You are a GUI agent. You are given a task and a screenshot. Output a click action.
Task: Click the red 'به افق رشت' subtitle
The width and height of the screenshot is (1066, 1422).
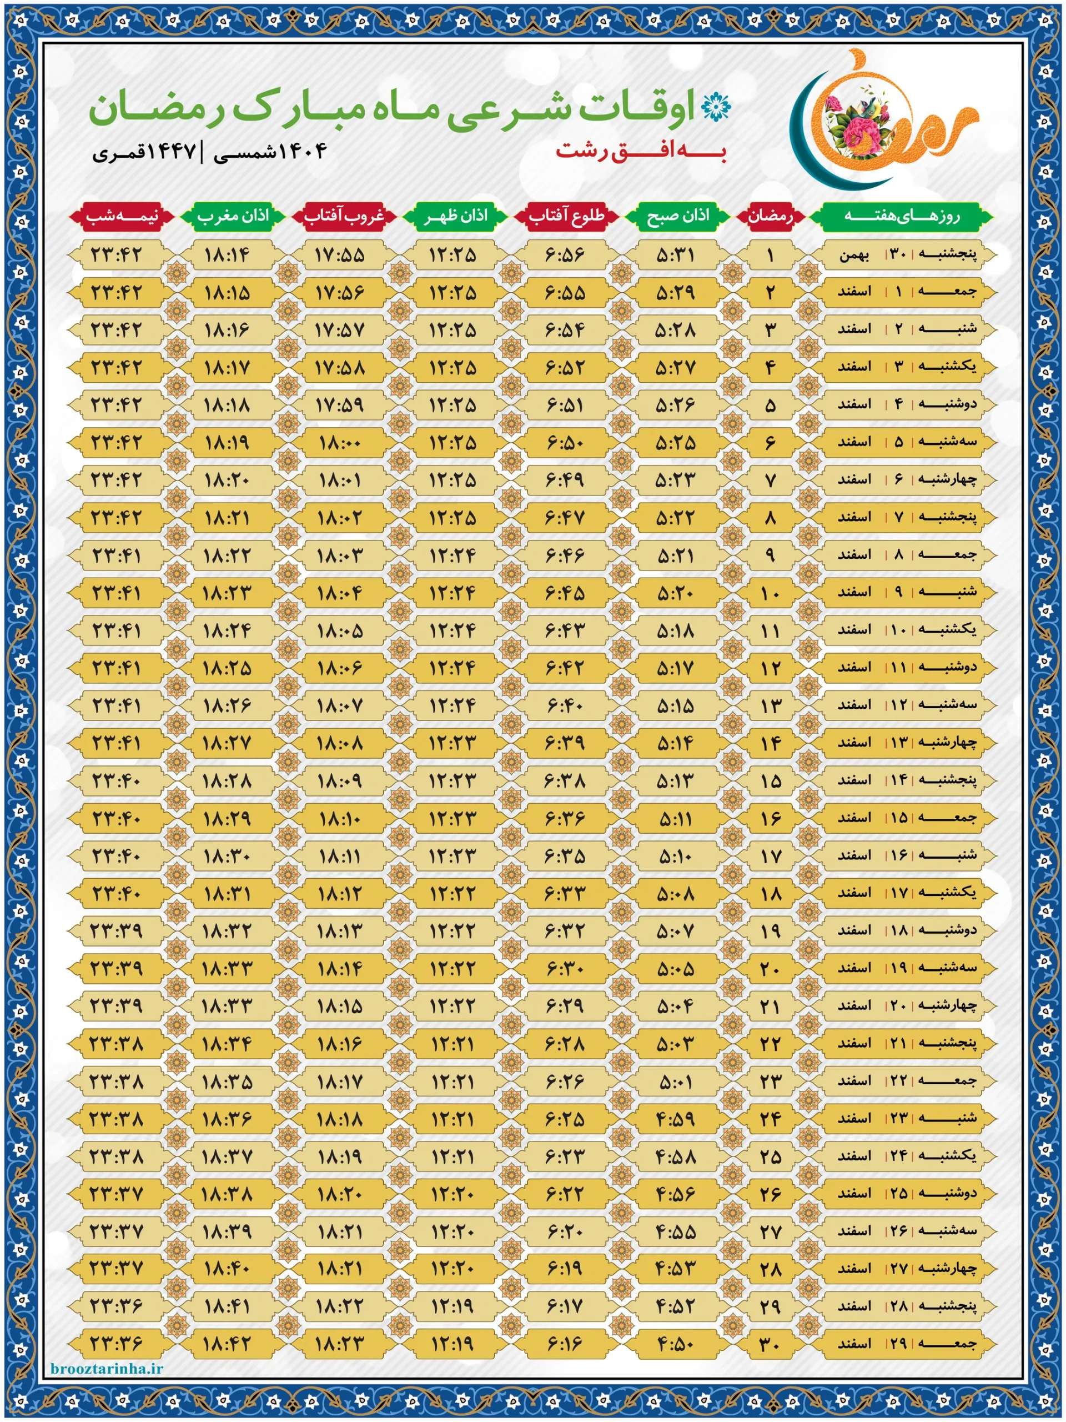[641, 152]
